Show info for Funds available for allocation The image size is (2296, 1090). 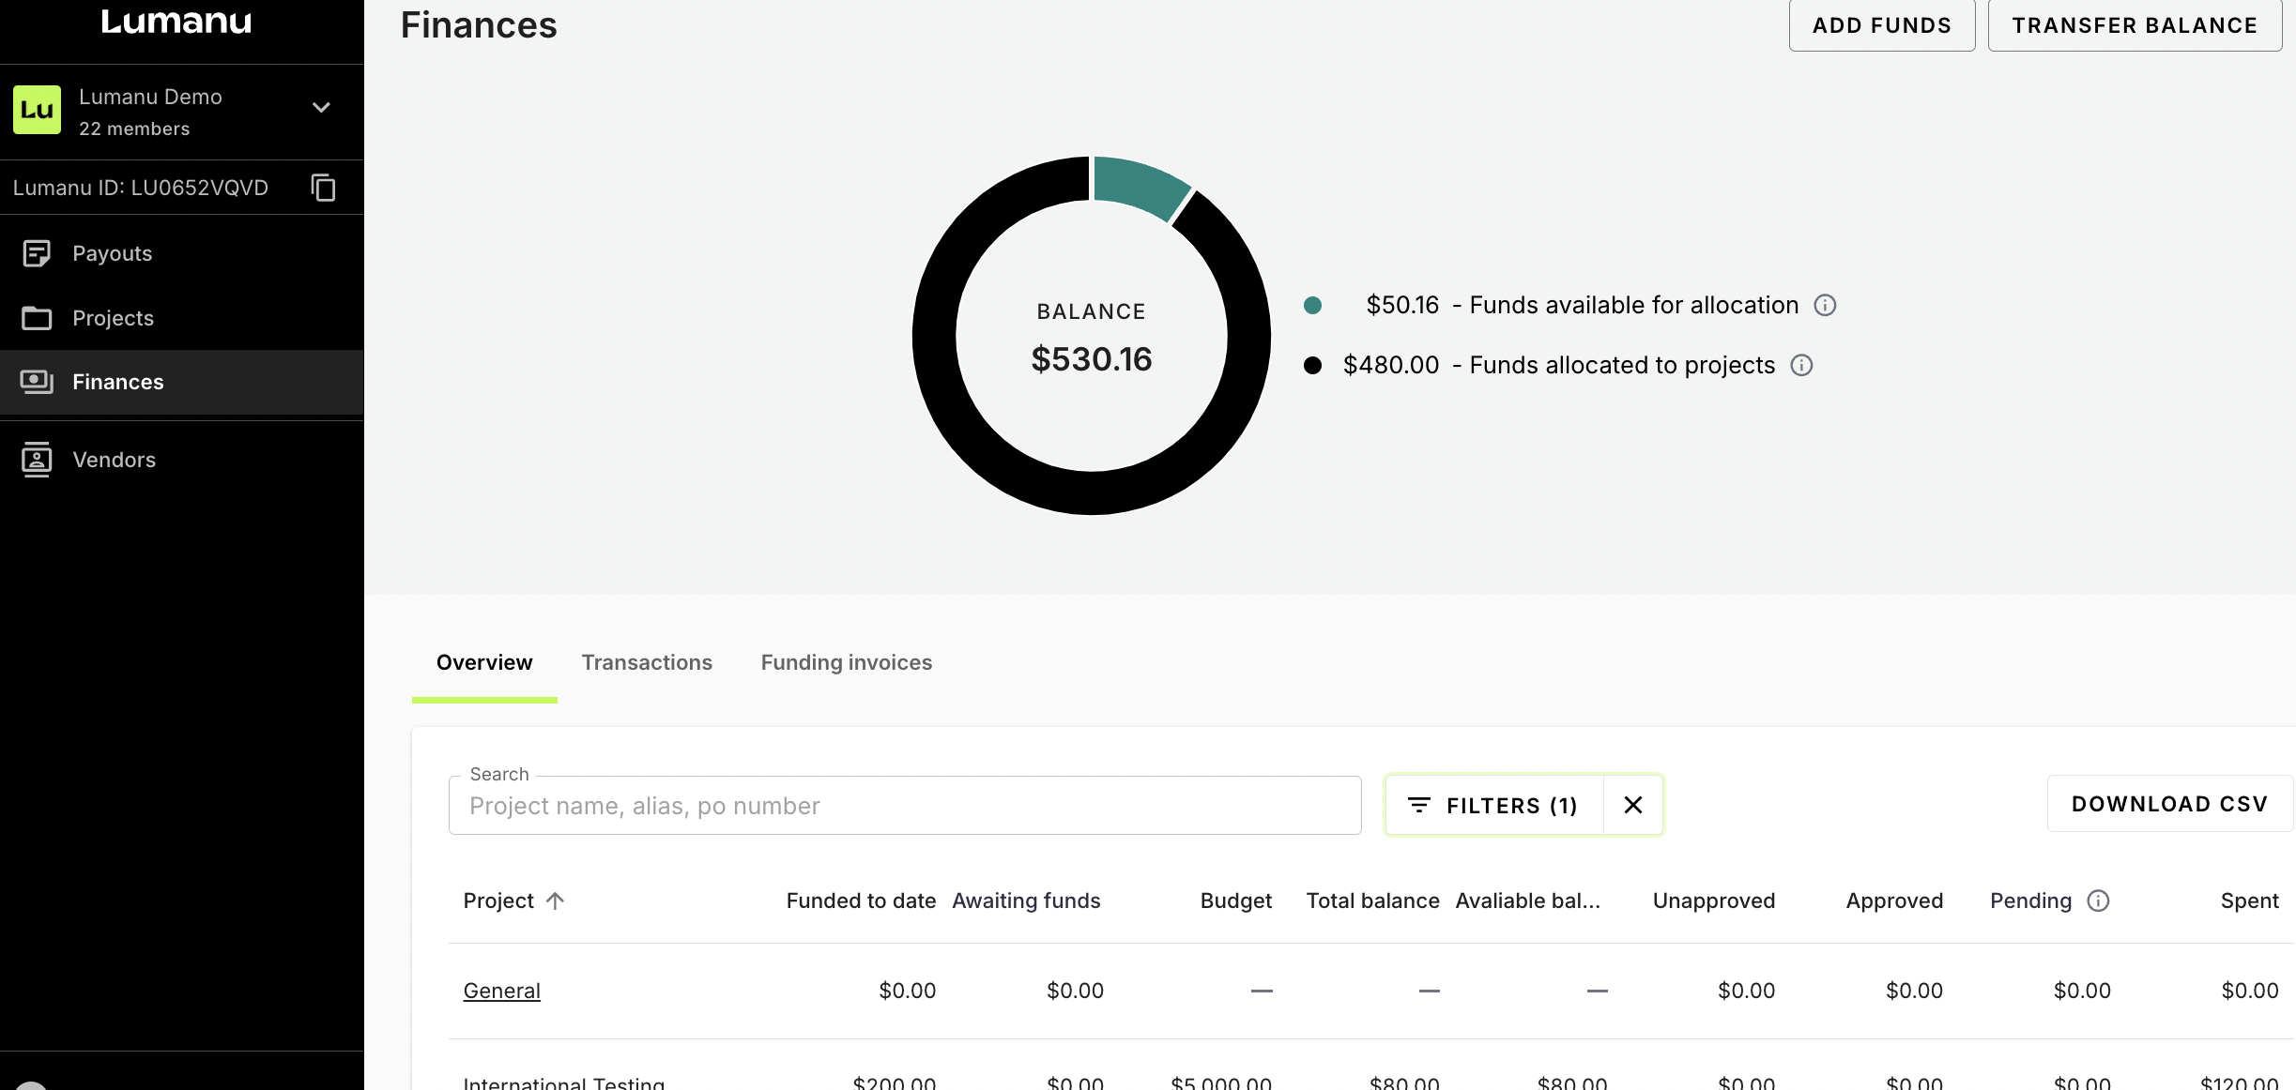1825,305
